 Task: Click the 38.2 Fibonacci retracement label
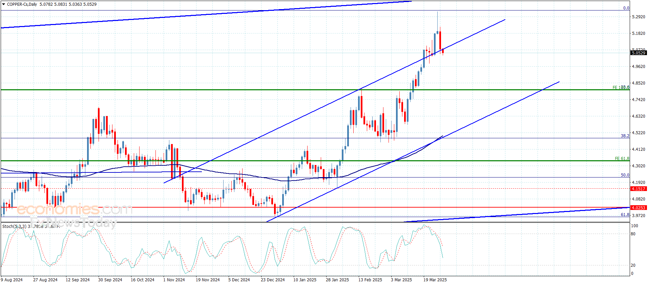(625, 136)
